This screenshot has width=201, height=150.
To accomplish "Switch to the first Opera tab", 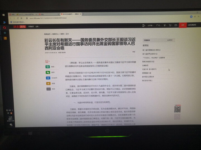I will [x=12, y=14].
